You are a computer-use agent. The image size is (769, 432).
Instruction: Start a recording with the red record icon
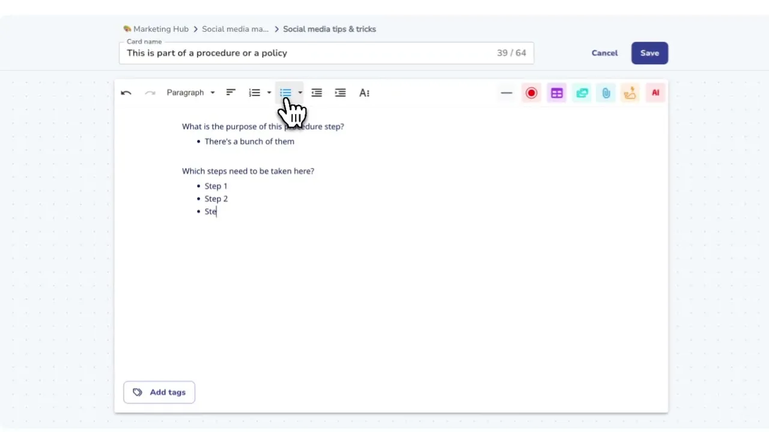pos(531,93)
